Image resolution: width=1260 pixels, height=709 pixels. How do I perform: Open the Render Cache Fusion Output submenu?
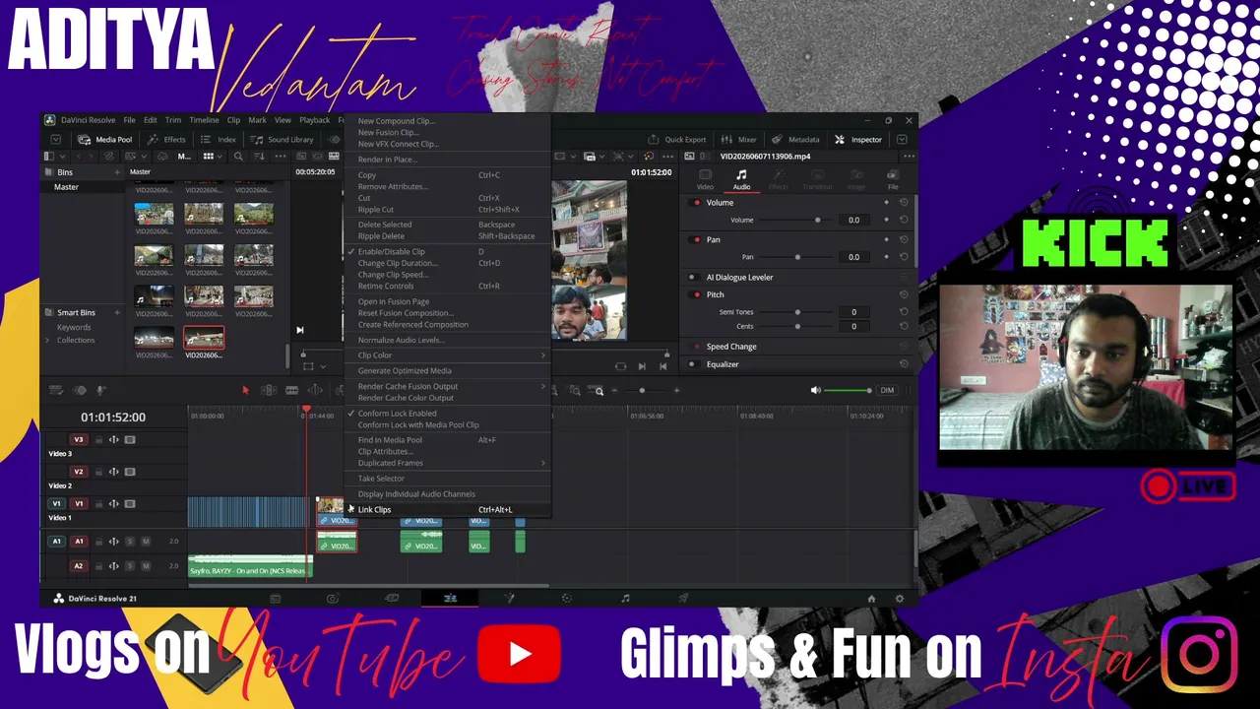click(x=446, y=386)
